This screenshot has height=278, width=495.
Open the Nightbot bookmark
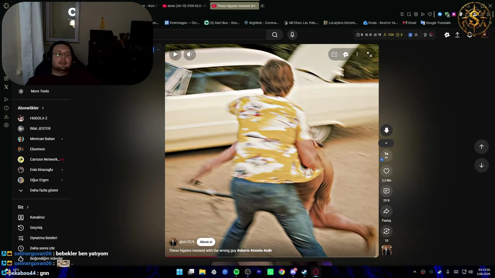click(261, 23)
